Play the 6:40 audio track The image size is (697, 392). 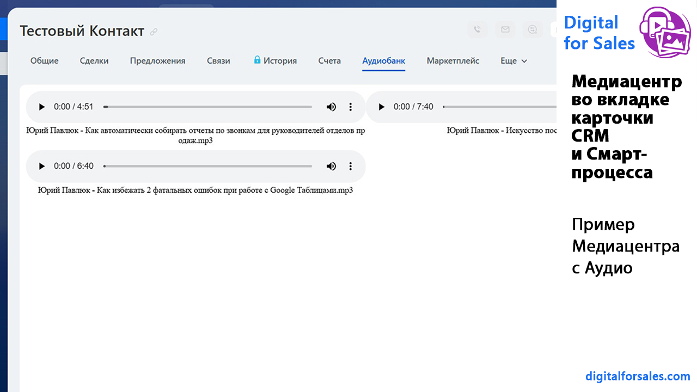click(41, 166)
